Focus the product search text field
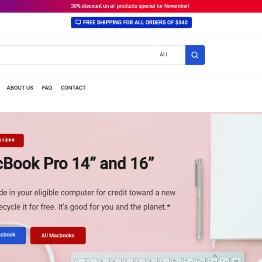262x262 pixels. 76,55
